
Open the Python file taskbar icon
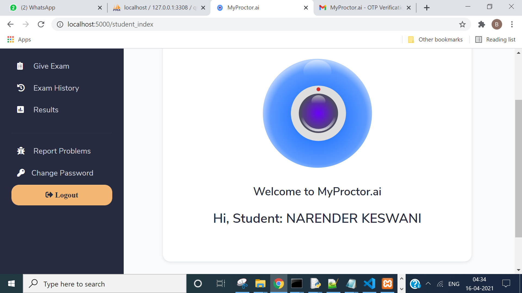(315, 284)
